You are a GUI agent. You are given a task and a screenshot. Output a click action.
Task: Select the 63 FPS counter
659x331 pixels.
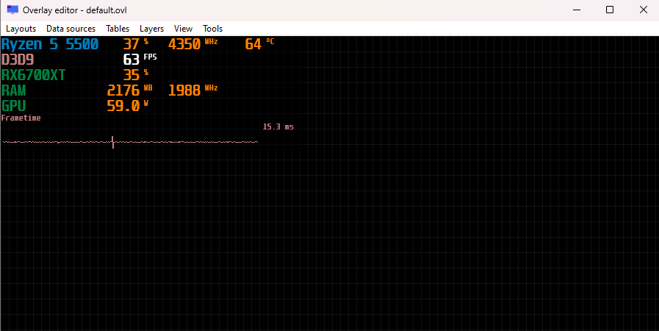(132, 60)
